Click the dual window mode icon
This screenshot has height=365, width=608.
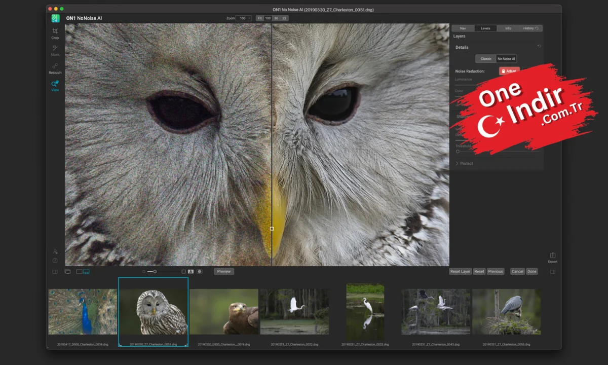pyautogui.click(x=67, y=272)
